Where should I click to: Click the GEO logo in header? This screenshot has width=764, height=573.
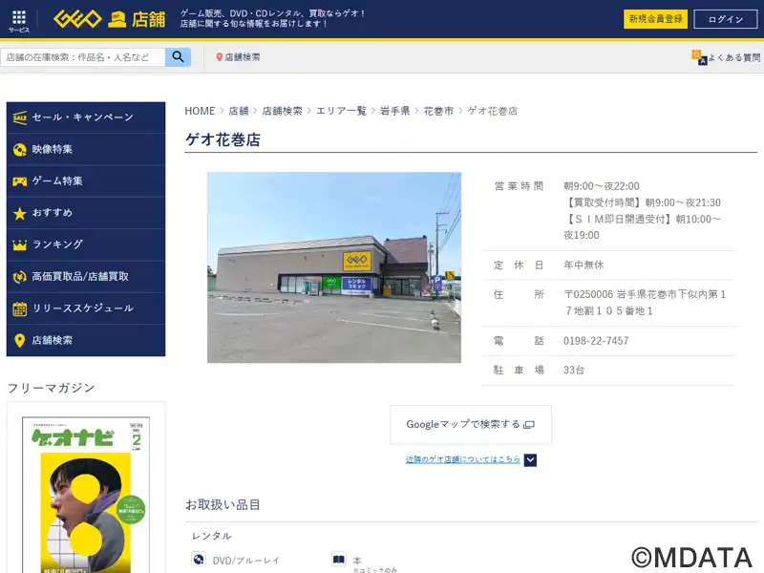(x=77, y=19)
